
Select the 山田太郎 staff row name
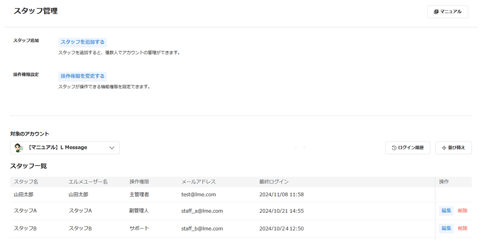[24, 195]
